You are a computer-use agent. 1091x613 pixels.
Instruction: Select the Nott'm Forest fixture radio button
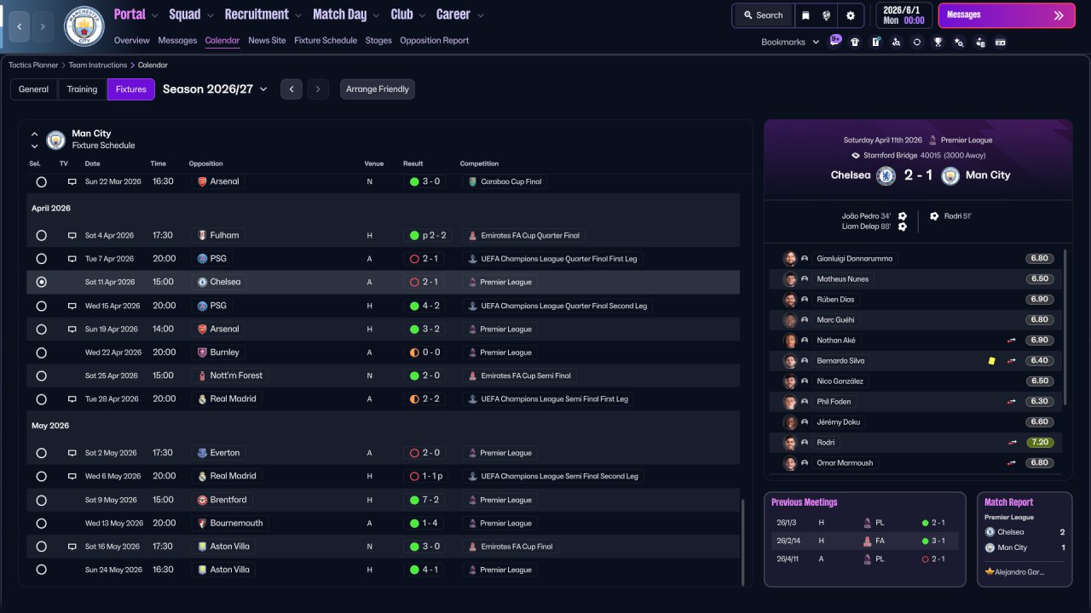coord(42,375)
